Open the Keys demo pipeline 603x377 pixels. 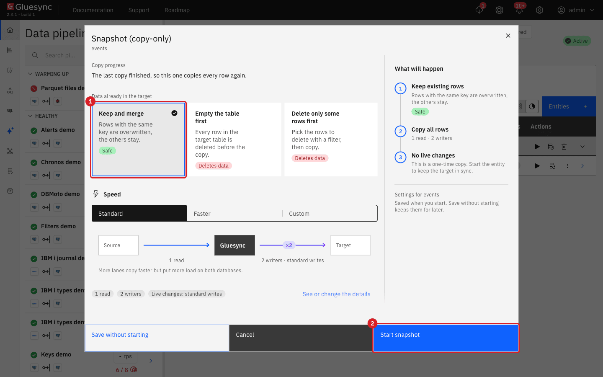(56, 354)
